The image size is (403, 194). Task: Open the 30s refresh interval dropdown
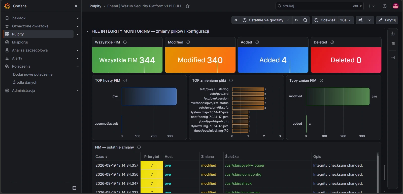coord(346,20)
